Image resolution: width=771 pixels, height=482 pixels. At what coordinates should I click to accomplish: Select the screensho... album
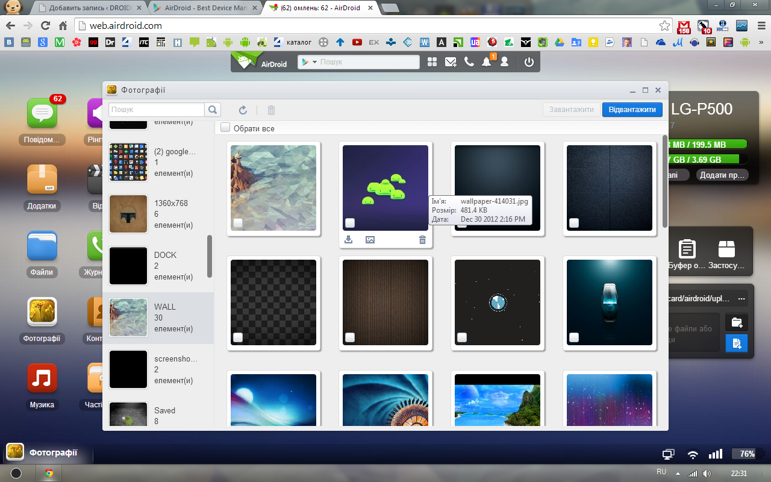tap(158, 369)
